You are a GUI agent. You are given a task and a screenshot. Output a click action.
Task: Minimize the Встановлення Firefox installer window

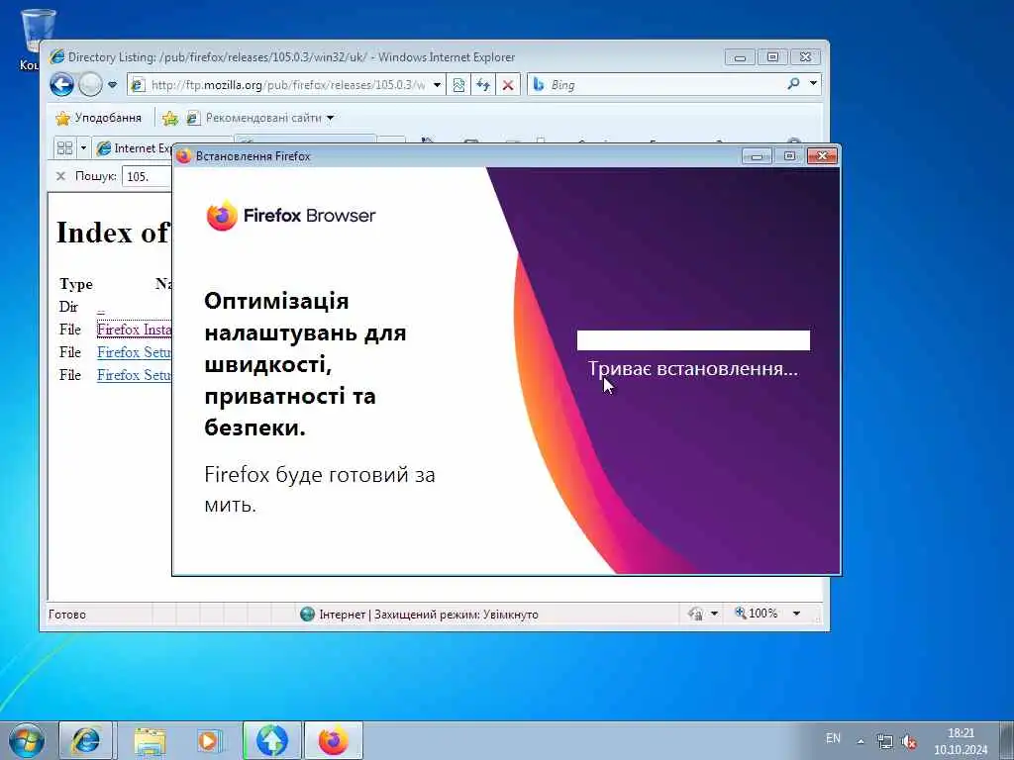click(x=757, y=155)
